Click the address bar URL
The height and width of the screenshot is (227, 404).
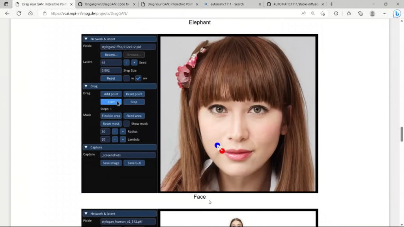click(89, 13)
